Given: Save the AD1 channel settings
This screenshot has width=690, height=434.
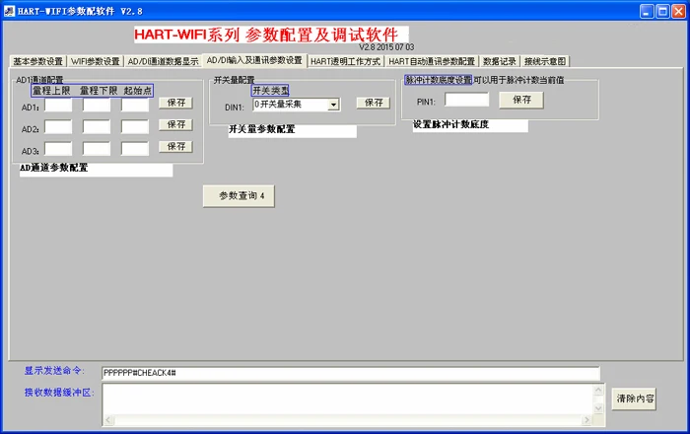Looking at the screenshot, I should [x=176, y=103].
